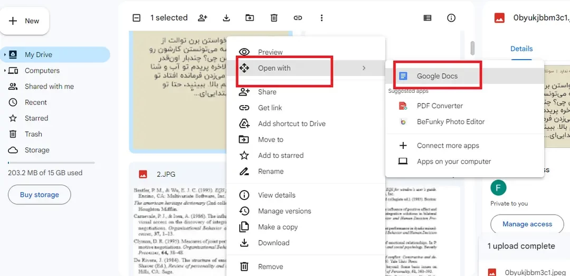
Task: Click the BeFunky app icon
Action: coord(403,122)
